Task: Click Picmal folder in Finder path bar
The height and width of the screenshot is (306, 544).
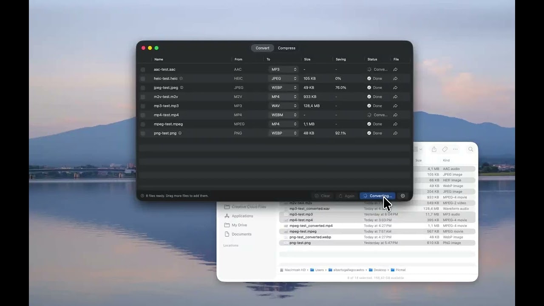Action: (398, 270)
